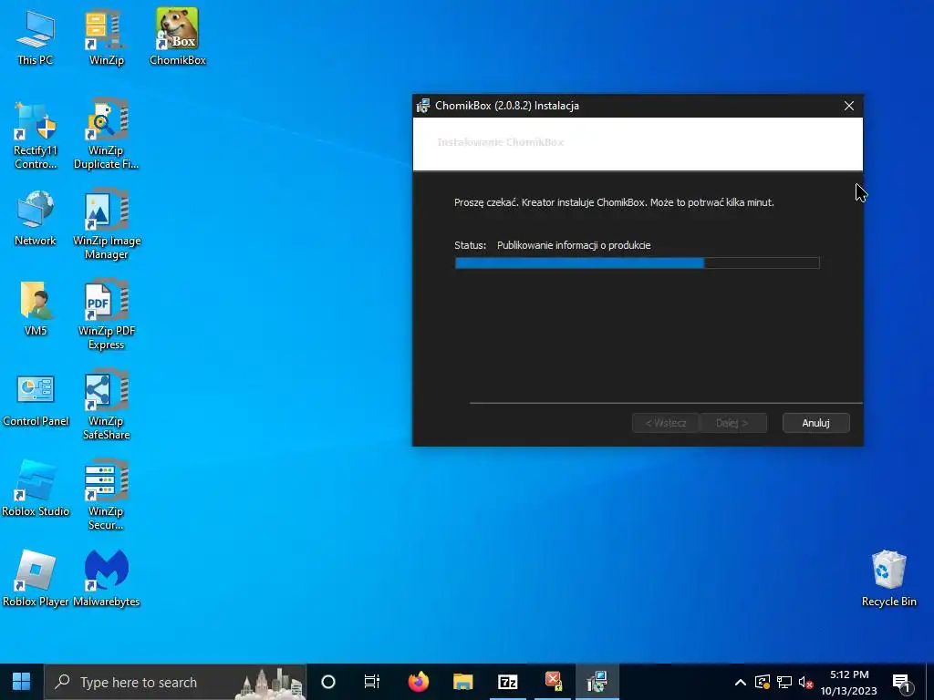Switch to the ChomikBox installer taskbar item

click(597, 682)
